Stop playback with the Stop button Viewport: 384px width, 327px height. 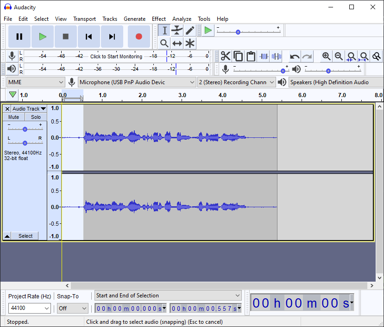coord(66,37)
